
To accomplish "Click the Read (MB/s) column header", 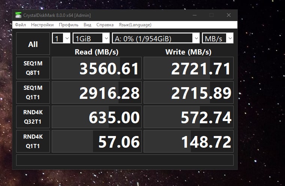I will [x=96, y=52].
